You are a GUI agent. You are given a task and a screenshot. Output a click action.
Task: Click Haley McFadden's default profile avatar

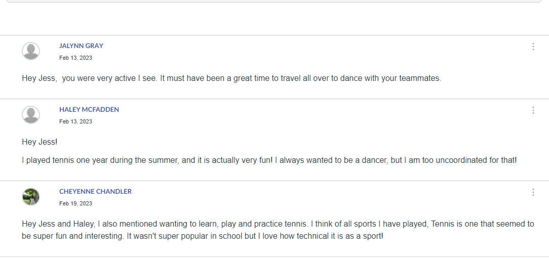pyautogui.click(x=31, y=115)
